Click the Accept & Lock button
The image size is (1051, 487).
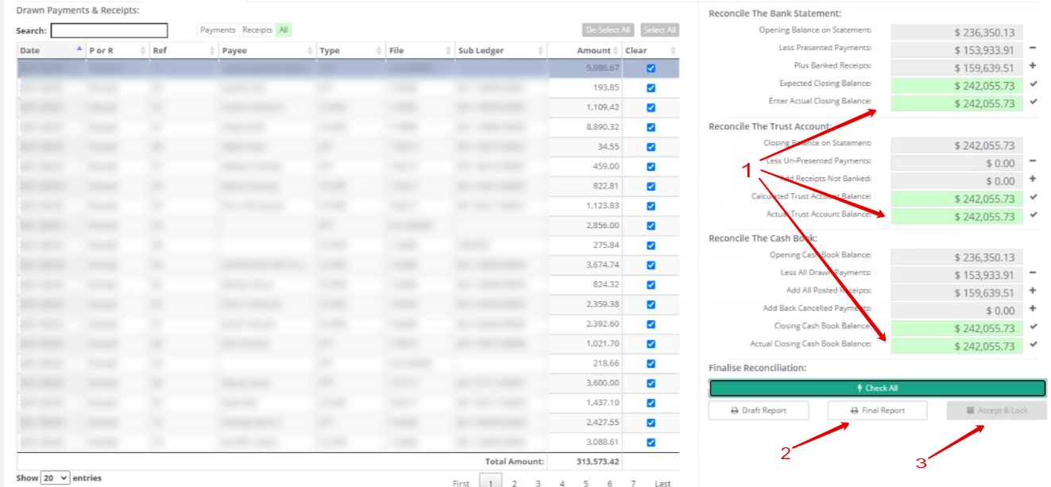pyautogui.click(x=996, y=411)
